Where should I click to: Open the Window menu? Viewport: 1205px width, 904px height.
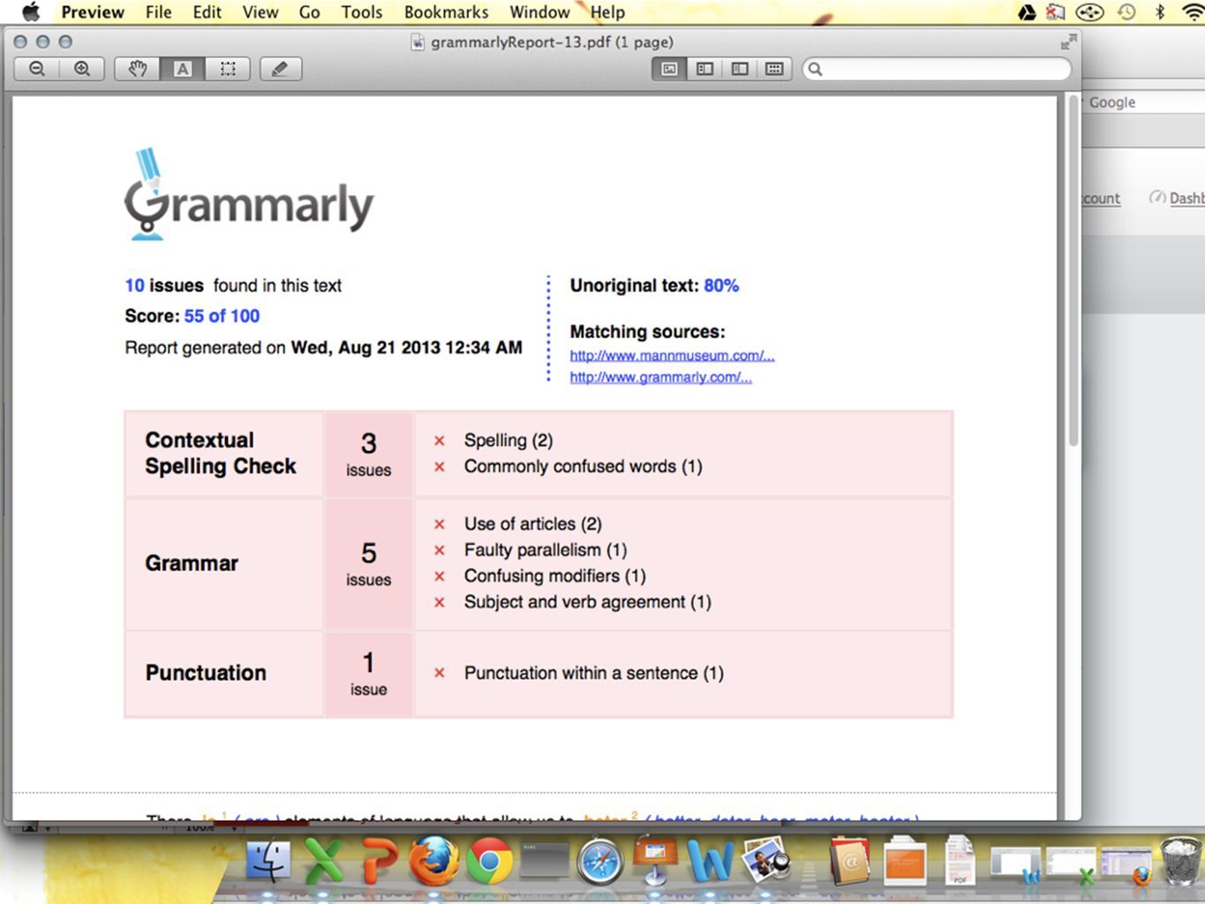click(539, 12)
